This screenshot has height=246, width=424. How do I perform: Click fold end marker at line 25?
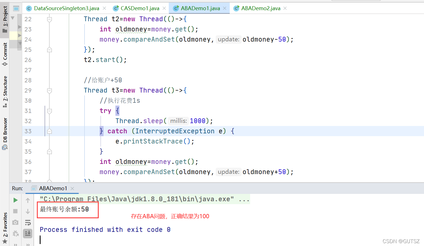click(x=49, y=50)
